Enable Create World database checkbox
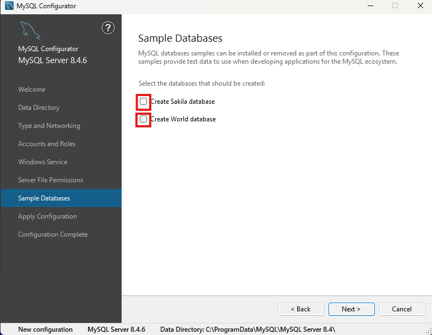 [x=143, y=119]
